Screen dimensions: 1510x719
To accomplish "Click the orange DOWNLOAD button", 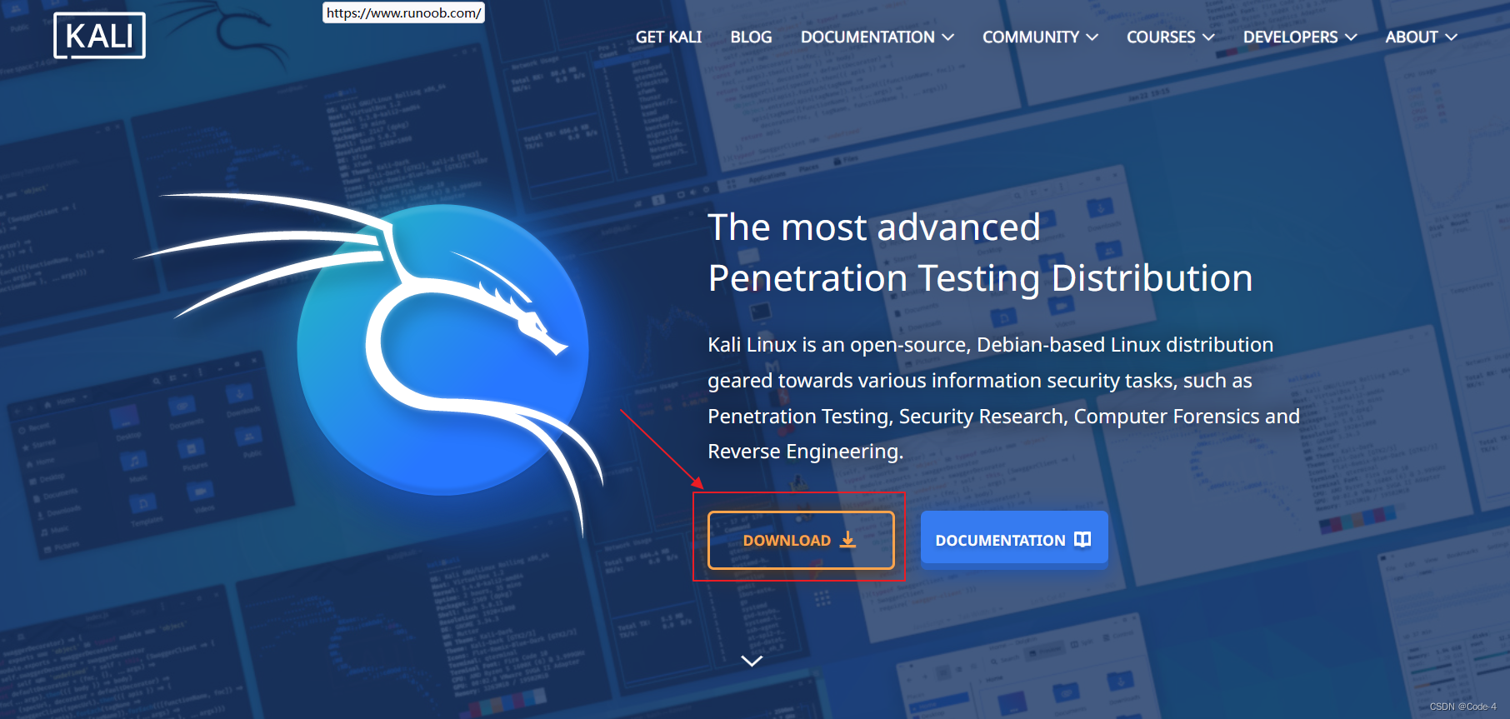I will 801,540.
